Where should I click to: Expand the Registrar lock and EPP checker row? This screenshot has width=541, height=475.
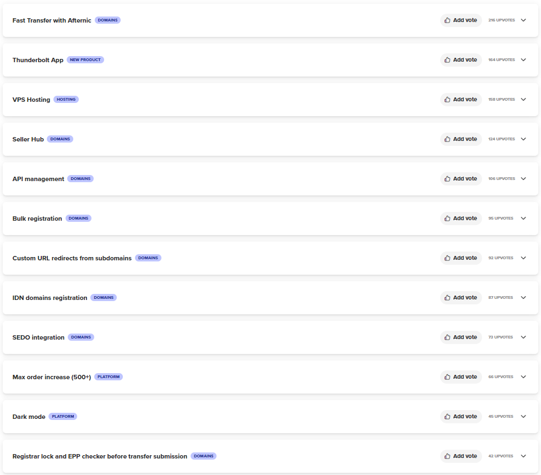[x=523, y=456]
